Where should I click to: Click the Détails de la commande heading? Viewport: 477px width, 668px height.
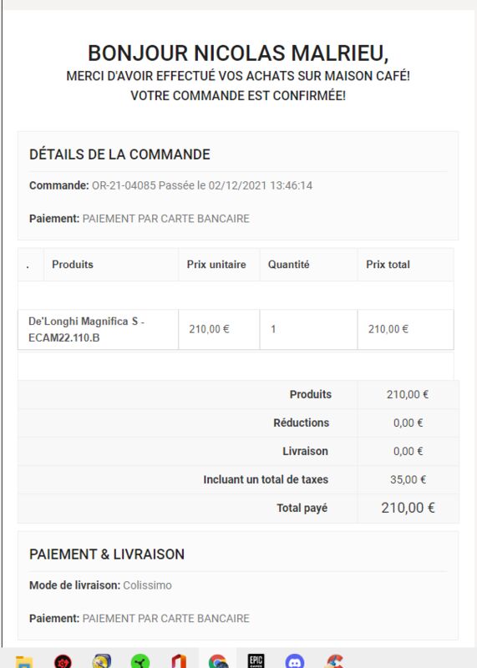[119, 154]
